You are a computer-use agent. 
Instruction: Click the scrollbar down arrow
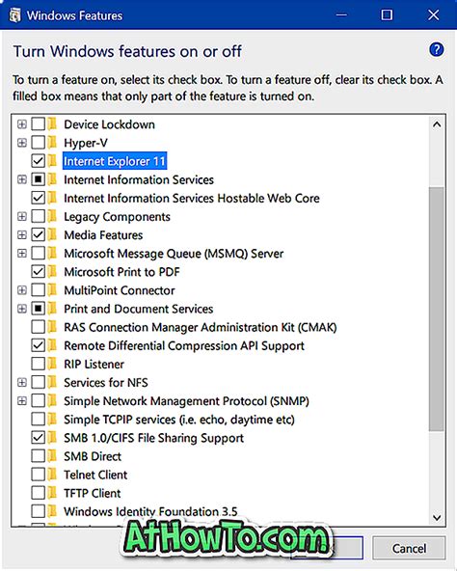437,517
